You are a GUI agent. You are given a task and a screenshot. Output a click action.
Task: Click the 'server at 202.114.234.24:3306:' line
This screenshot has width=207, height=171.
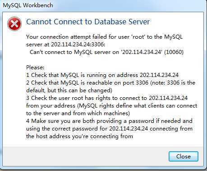(66, 45)
